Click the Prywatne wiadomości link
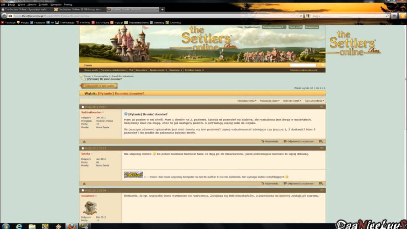Viewport: 407px width, 229px height. 114,70
